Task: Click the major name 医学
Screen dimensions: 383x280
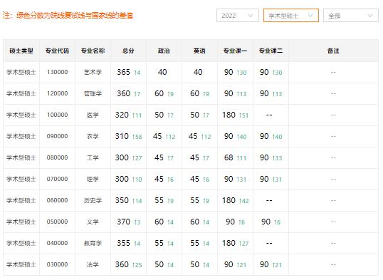Action: (93, 115)
